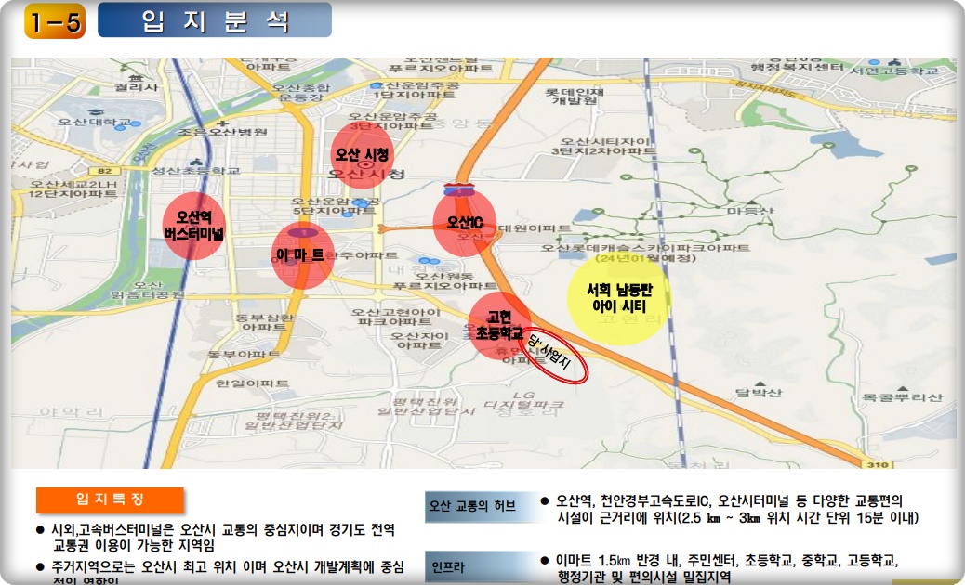Screen dimensions: 965x585
Task: Click the 오산 맑음터공원 map label
Action: pyautogui.click(x=148, y=290)
